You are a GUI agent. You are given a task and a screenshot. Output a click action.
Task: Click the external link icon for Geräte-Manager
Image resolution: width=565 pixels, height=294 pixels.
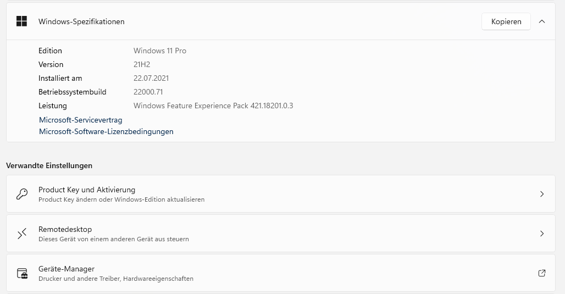click(x=541, y=273)
